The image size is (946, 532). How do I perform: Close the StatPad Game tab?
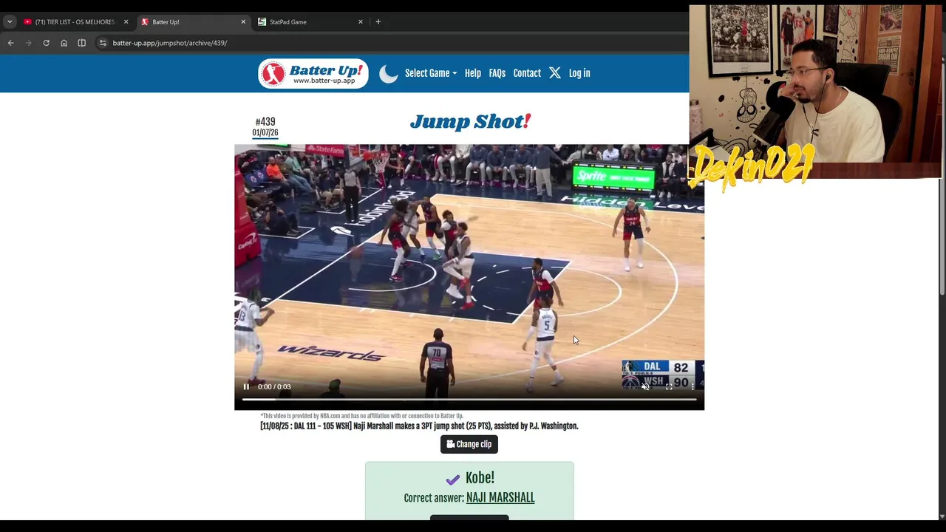[x=361, y=22]
